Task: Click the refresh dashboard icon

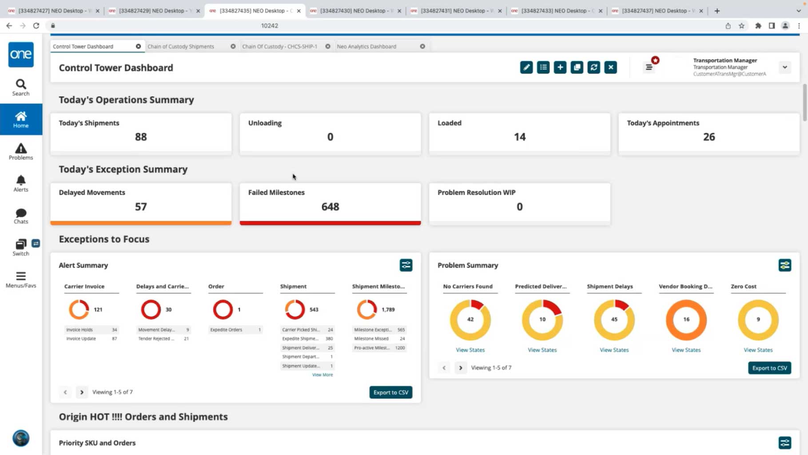Action: (593, 67)
